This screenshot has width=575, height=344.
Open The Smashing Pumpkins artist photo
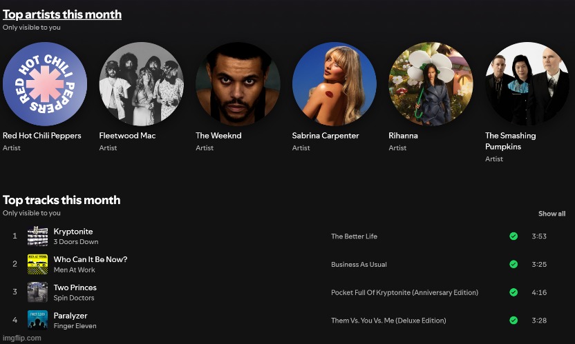(527, 83)
